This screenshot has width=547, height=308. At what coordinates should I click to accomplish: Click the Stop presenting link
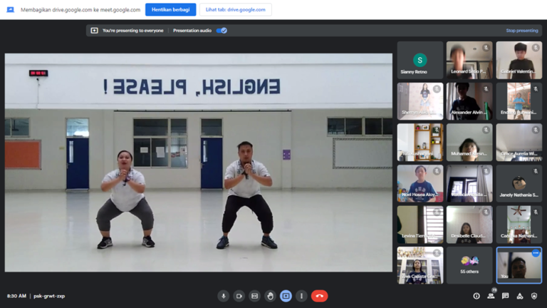click(x=521, y=31)
